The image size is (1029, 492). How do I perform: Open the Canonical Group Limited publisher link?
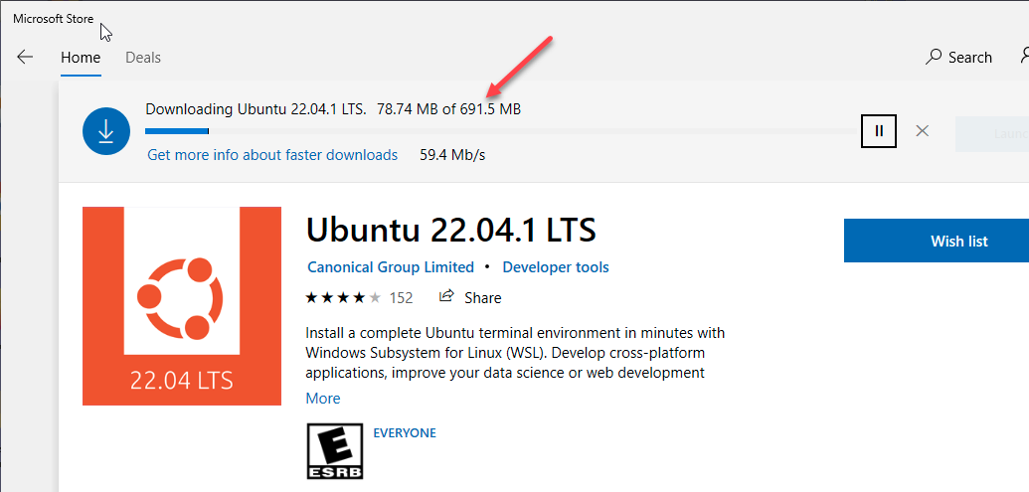391,267
